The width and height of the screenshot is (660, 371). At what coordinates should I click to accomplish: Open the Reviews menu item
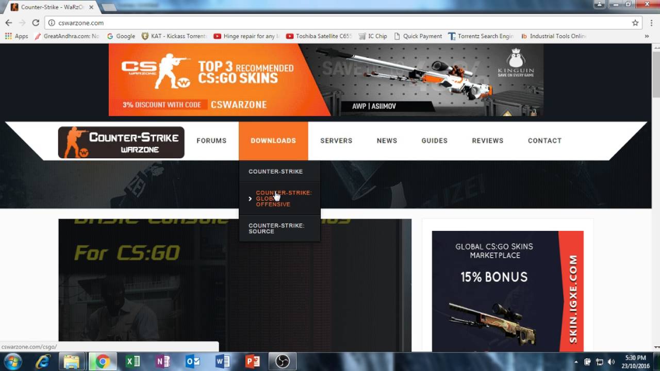488,141
